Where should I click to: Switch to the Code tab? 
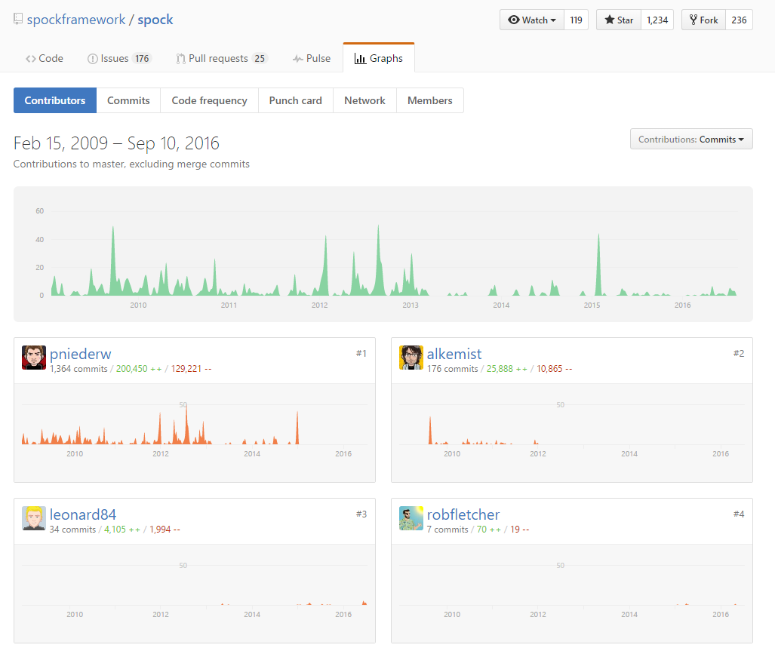pyautogui.click(x=45, y=58)
